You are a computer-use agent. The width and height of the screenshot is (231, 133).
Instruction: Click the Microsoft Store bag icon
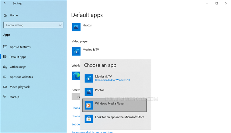89,119
